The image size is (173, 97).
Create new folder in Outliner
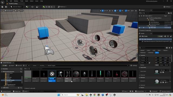coord(169,13)
